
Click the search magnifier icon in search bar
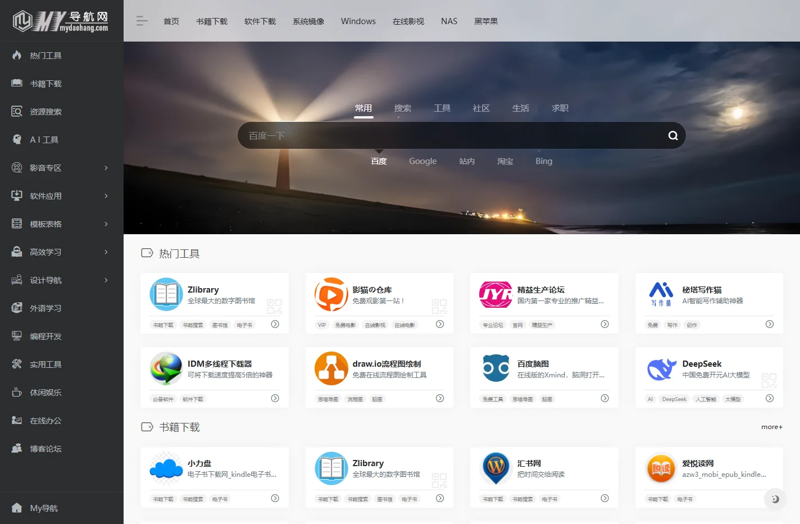[x=673, y=135]
